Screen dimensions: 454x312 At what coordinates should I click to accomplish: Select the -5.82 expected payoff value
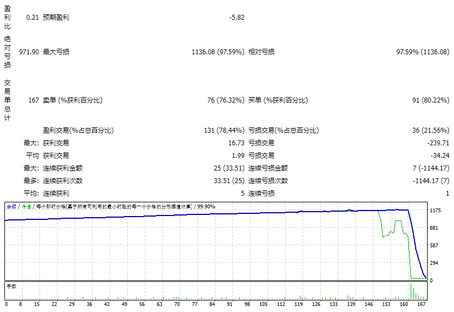236,17
